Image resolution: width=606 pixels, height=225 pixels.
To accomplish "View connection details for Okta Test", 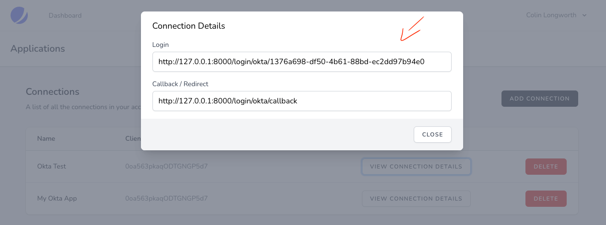I will [416, 167].
